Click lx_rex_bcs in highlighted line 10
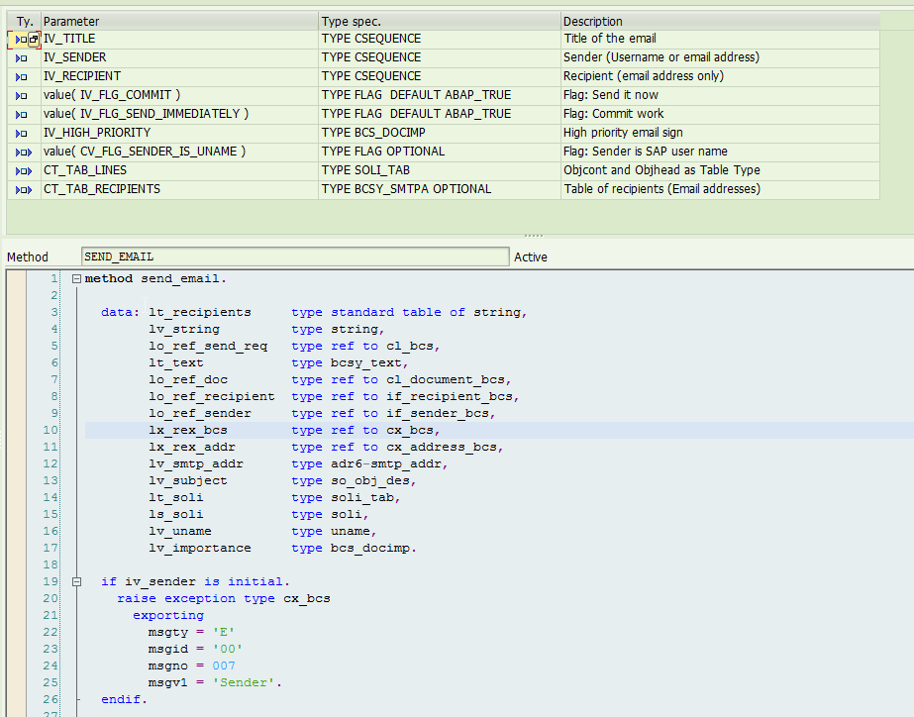Image resolution: width=914 pixels, height=717 pixels. point(188,430)
